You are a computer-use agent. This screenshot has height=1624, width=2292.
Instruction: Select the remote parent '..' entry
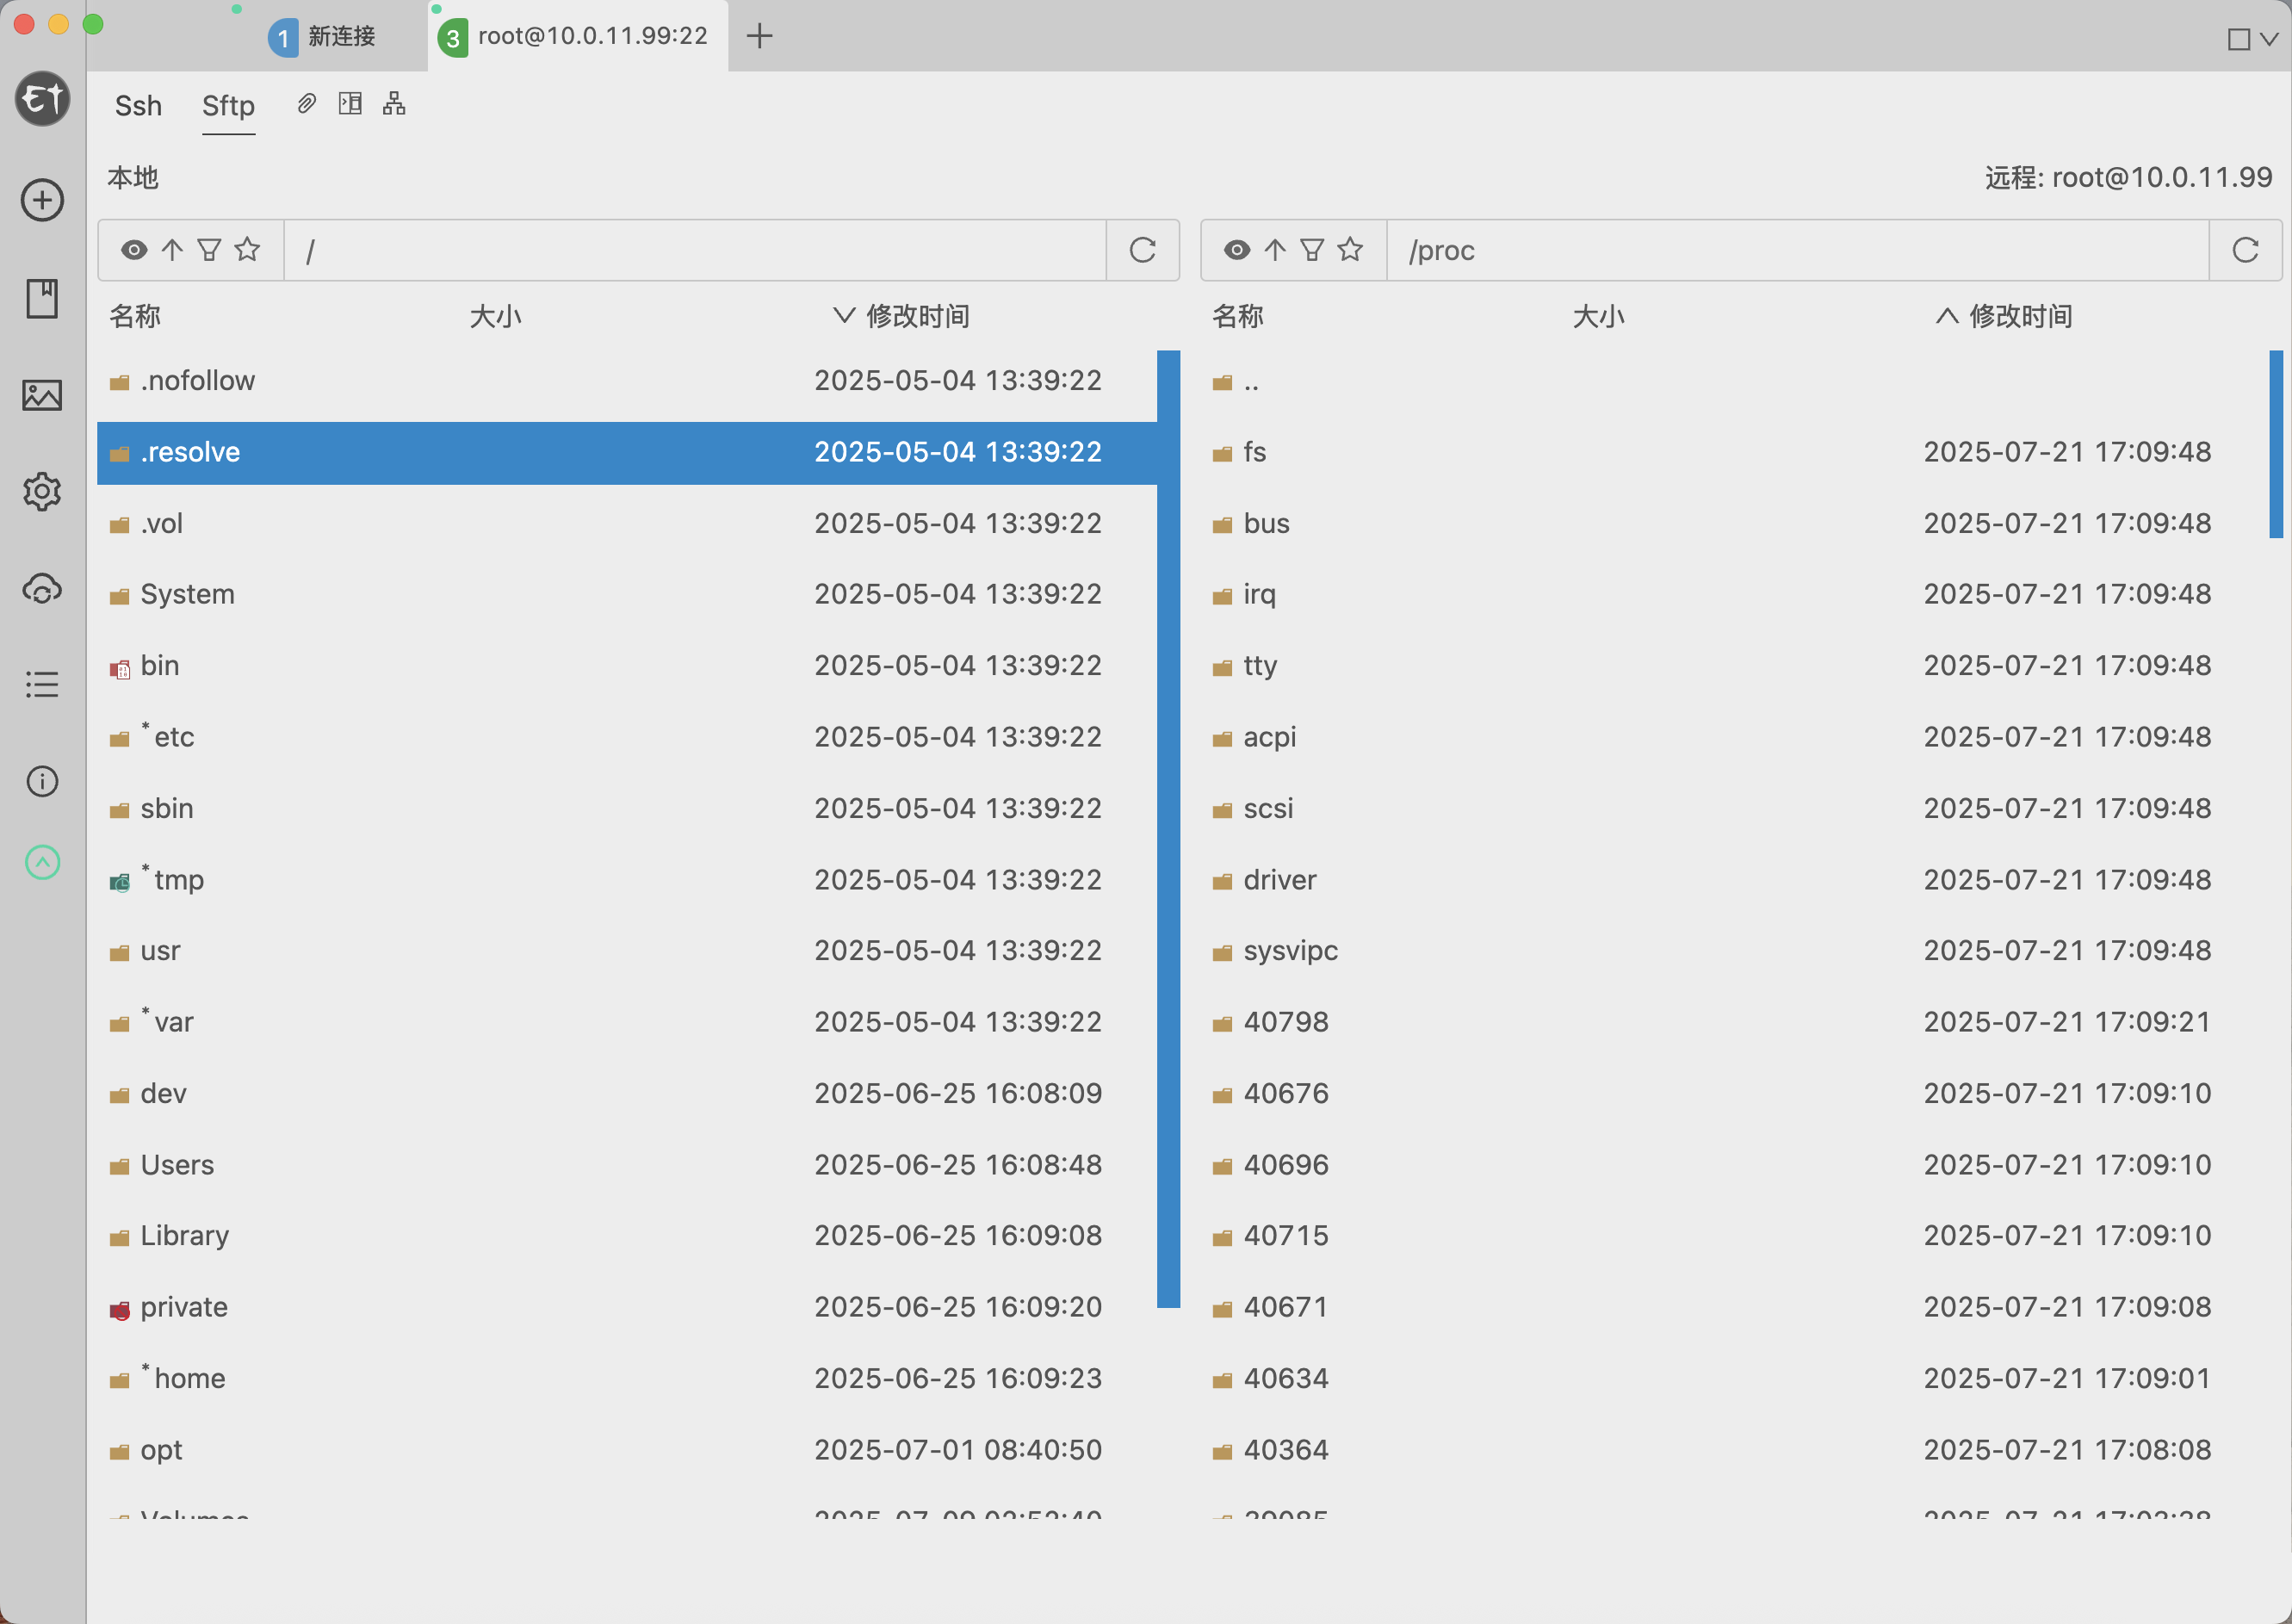click(x=1734, y=381)
